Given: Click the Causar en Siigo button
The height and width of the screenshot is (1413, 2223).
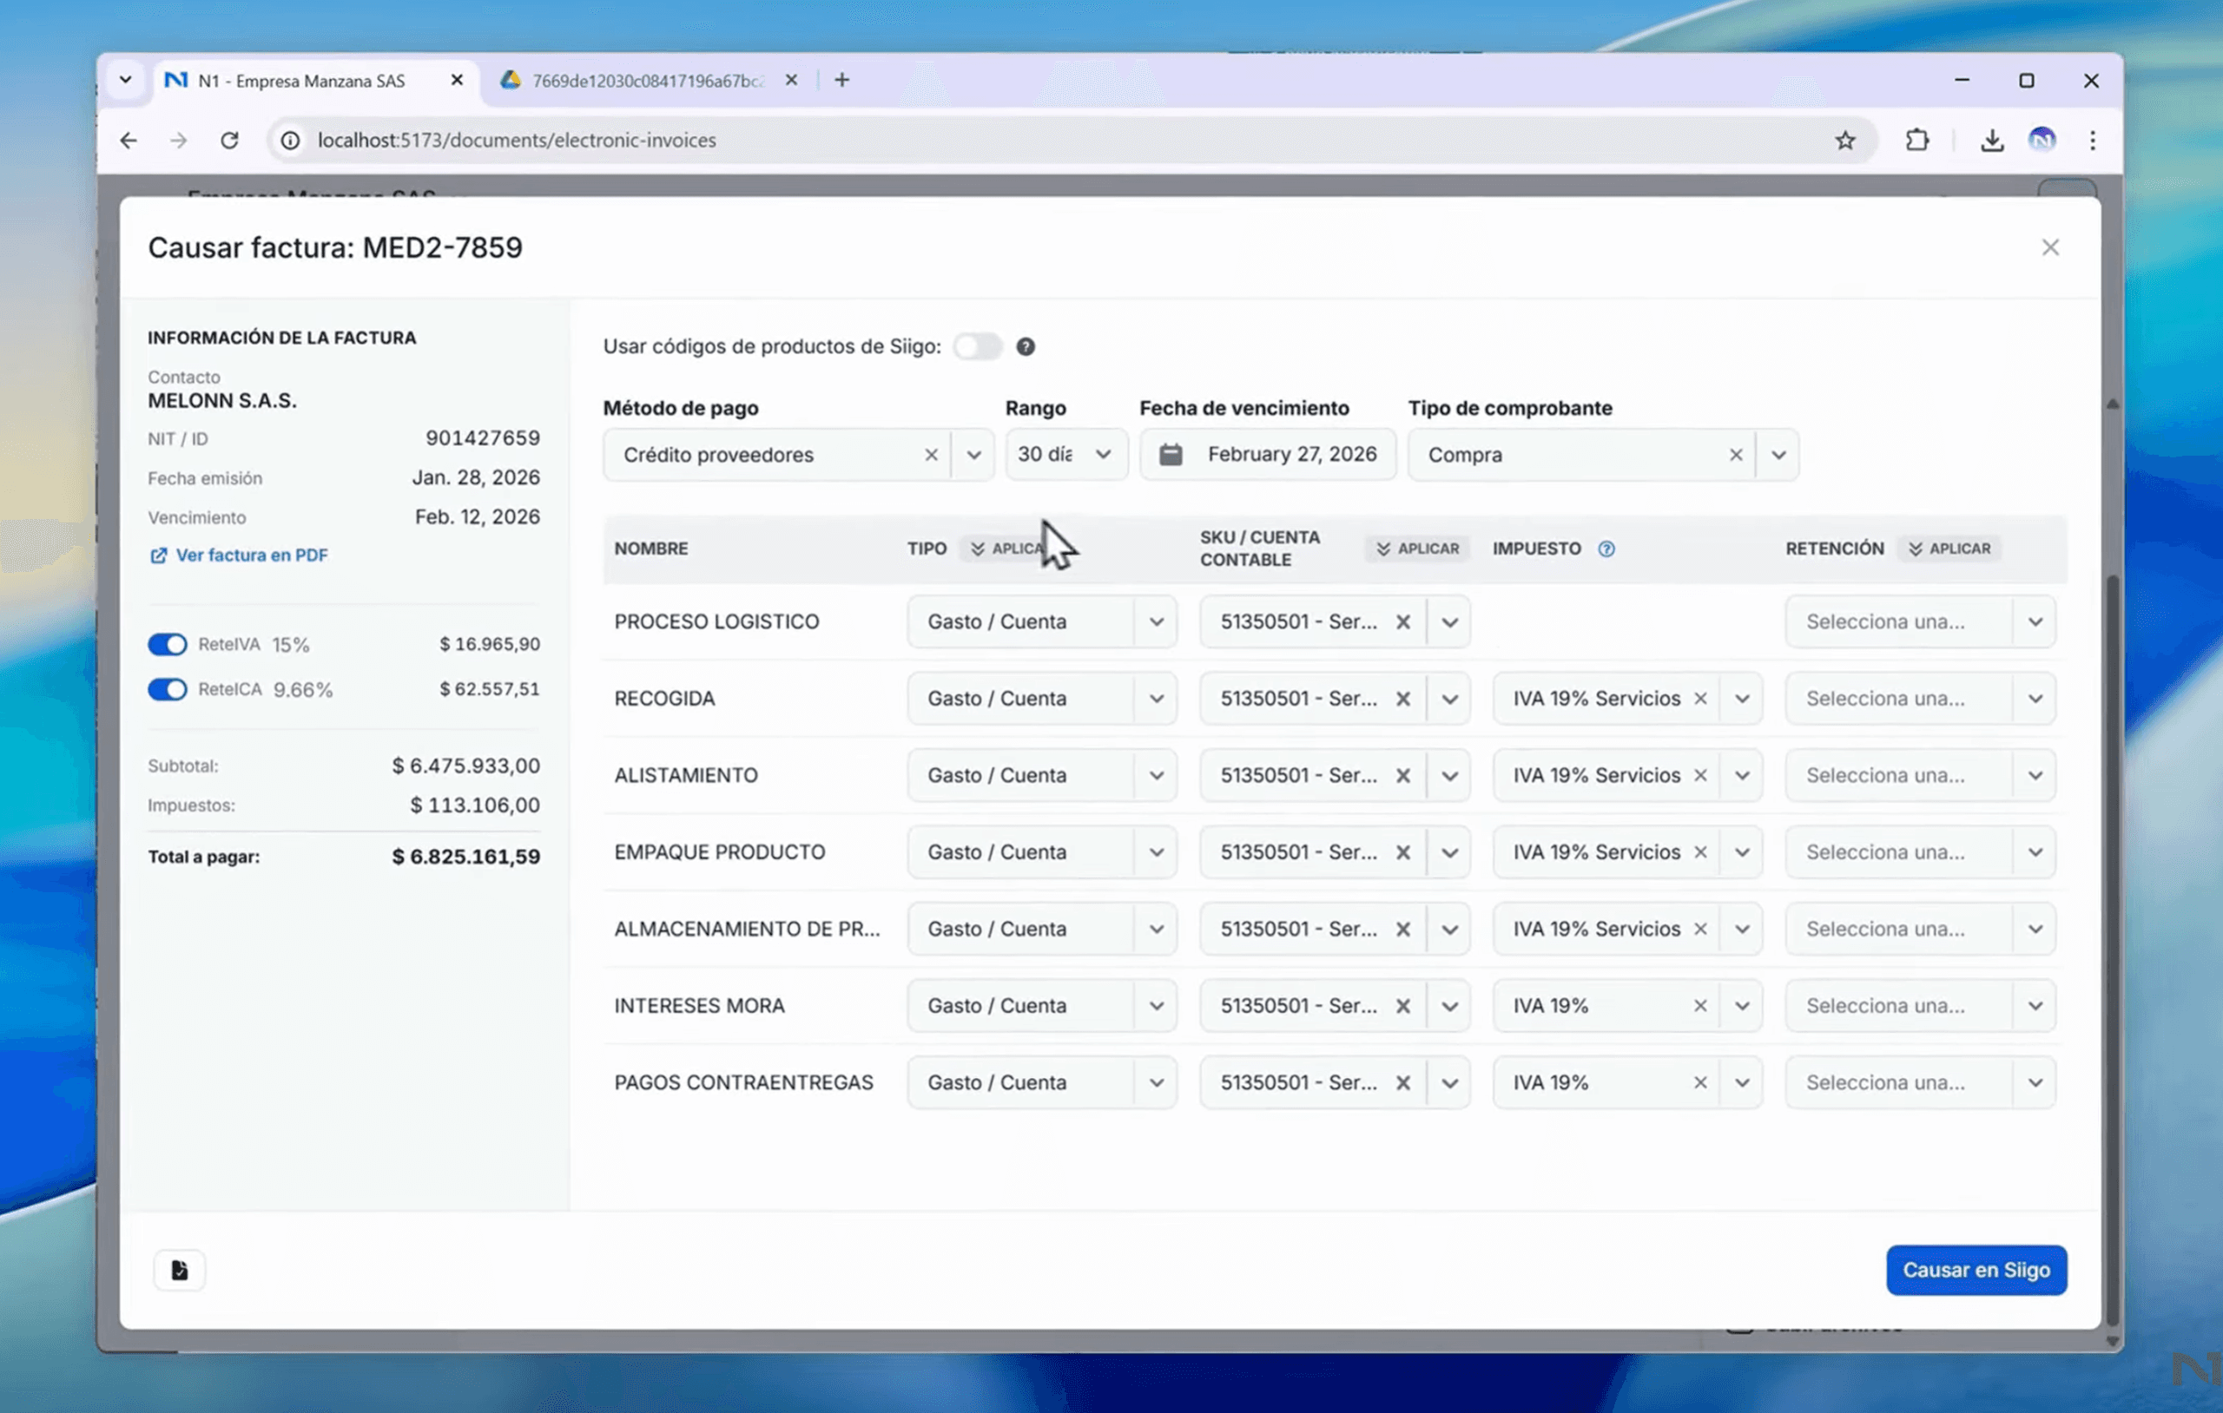Looking at the screenshot, I should pyautogui.click(x=1976, y=1270).
